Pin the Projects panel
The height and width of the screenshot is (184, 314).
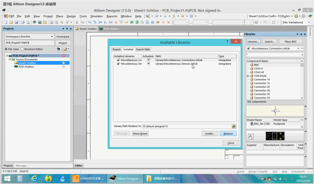tap(67, 28)
